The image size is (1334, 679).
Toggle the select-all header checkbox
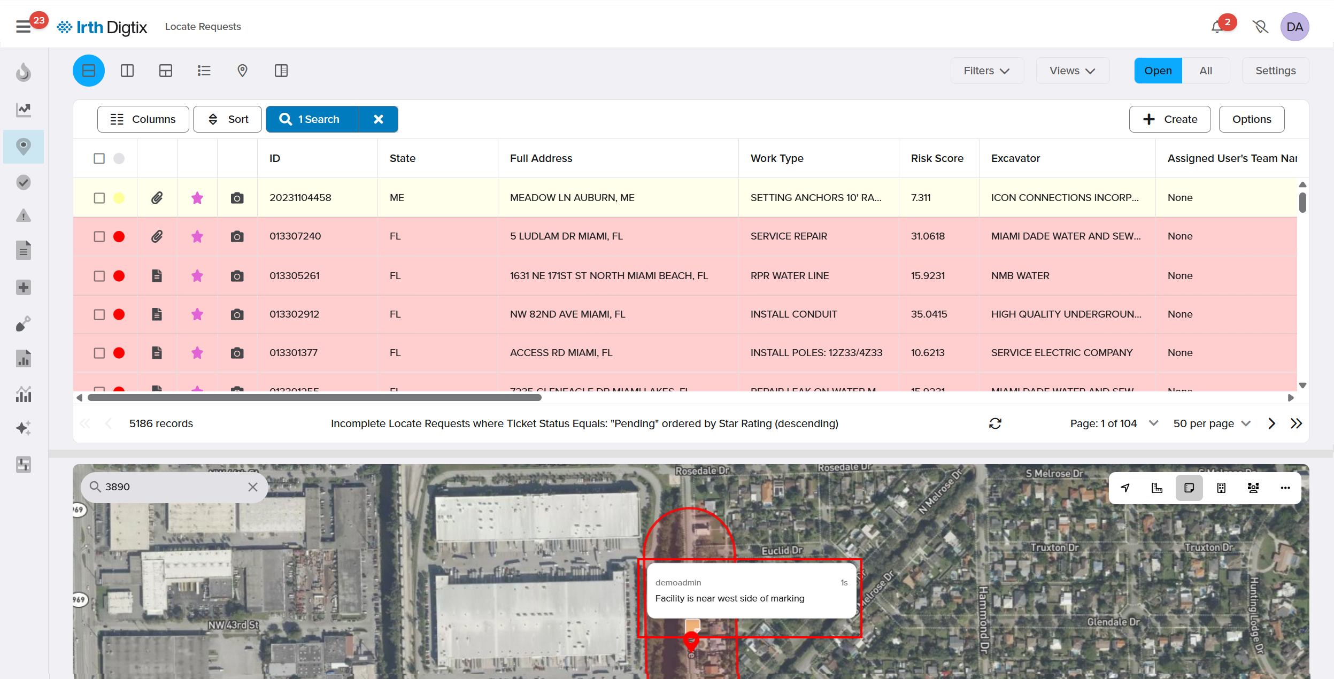[99, 158]
